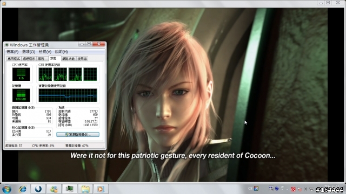The width and height of the screenshot is (346, 194).
Task: Open Windows Explorer folder on taskbar
Action: 85,189
